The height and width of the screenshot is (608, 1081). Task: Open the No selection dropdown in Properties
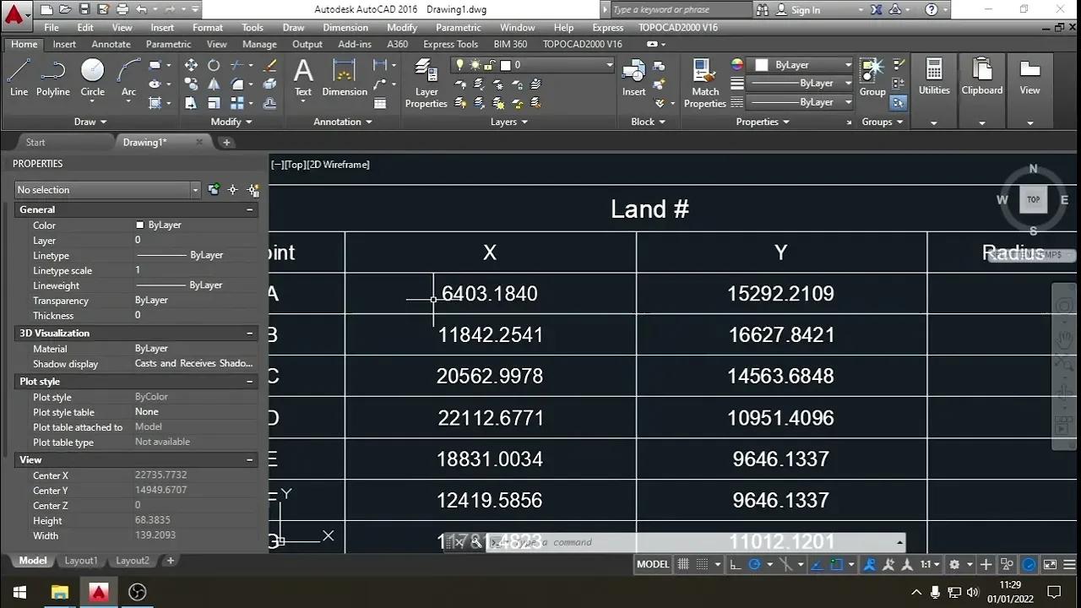pos(195,189)
